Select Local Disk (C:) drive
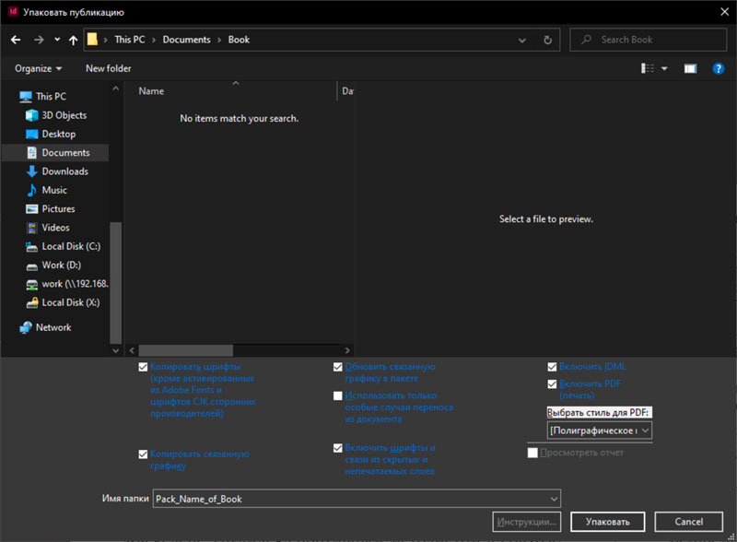Viewport: 737px width, 542px height. (71, 246)
